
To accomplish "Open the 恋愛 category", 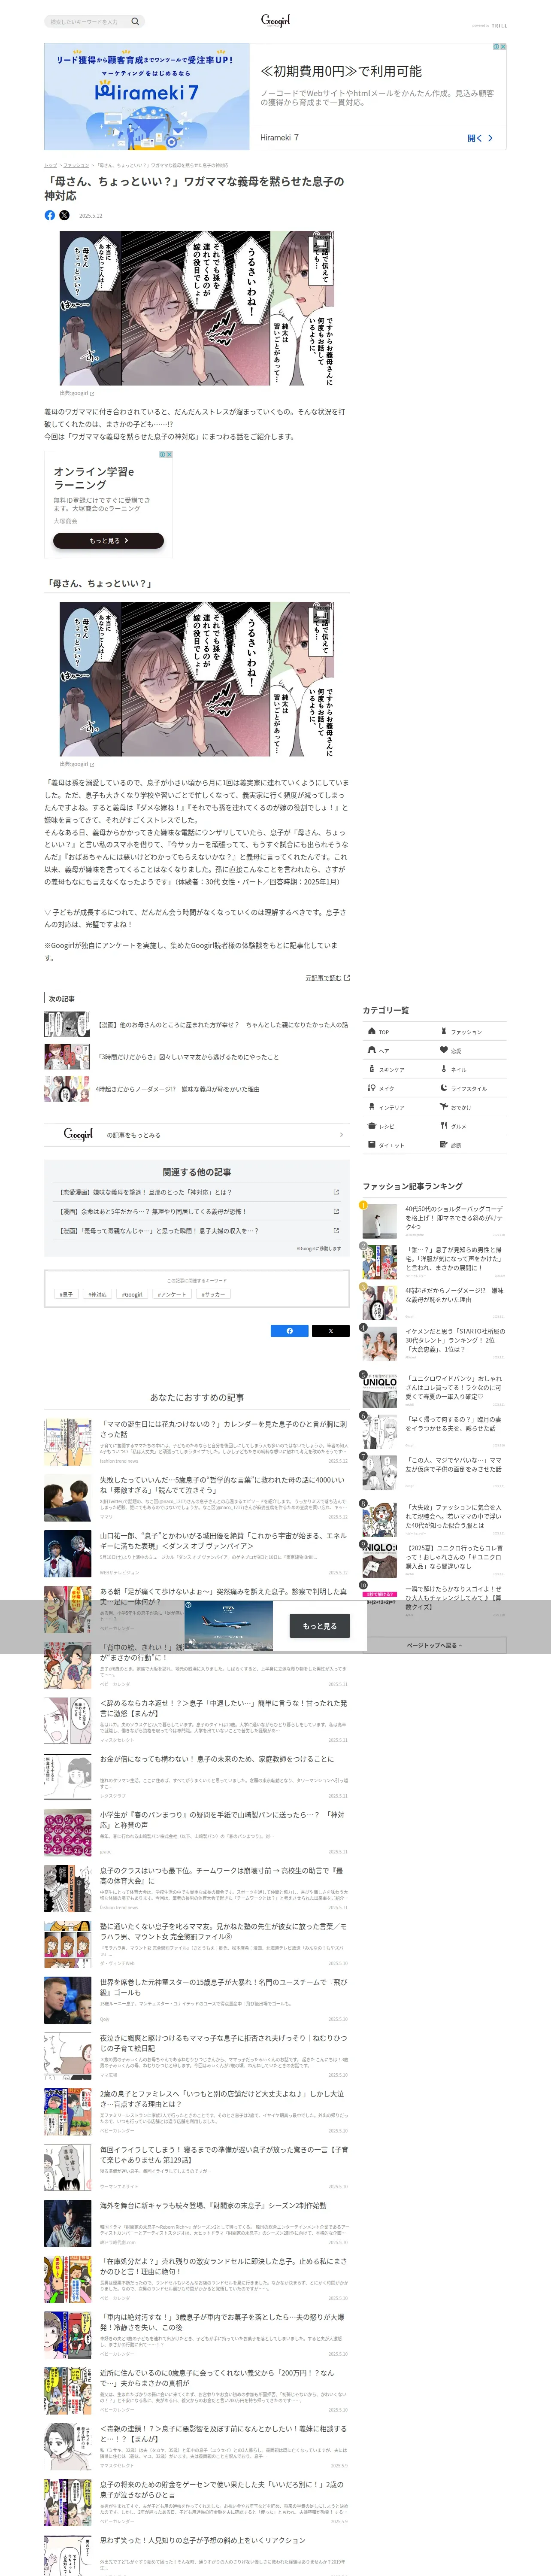I will 471,1050.
